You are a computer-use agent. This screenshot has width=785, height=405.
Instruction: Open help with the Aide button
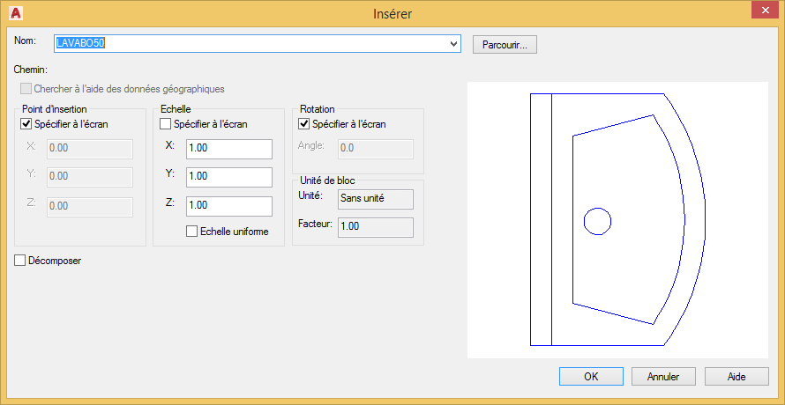click(x=736, y=376)
